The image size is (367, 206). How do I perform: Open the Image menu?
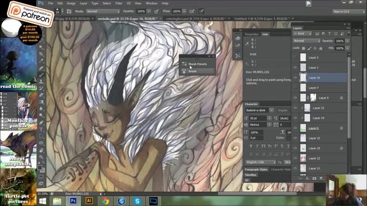tap(71, 3)
